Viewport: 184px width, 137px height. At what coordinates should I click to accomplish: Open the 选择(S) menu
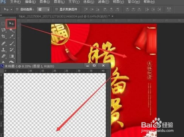click(x=89, y=2)
